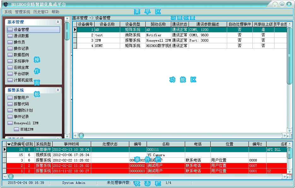Viewport: 295px width, 188px height.
Task: Open the 数据图例 sidebar icon
Action: pyautogui.click(x=10, y=55)
